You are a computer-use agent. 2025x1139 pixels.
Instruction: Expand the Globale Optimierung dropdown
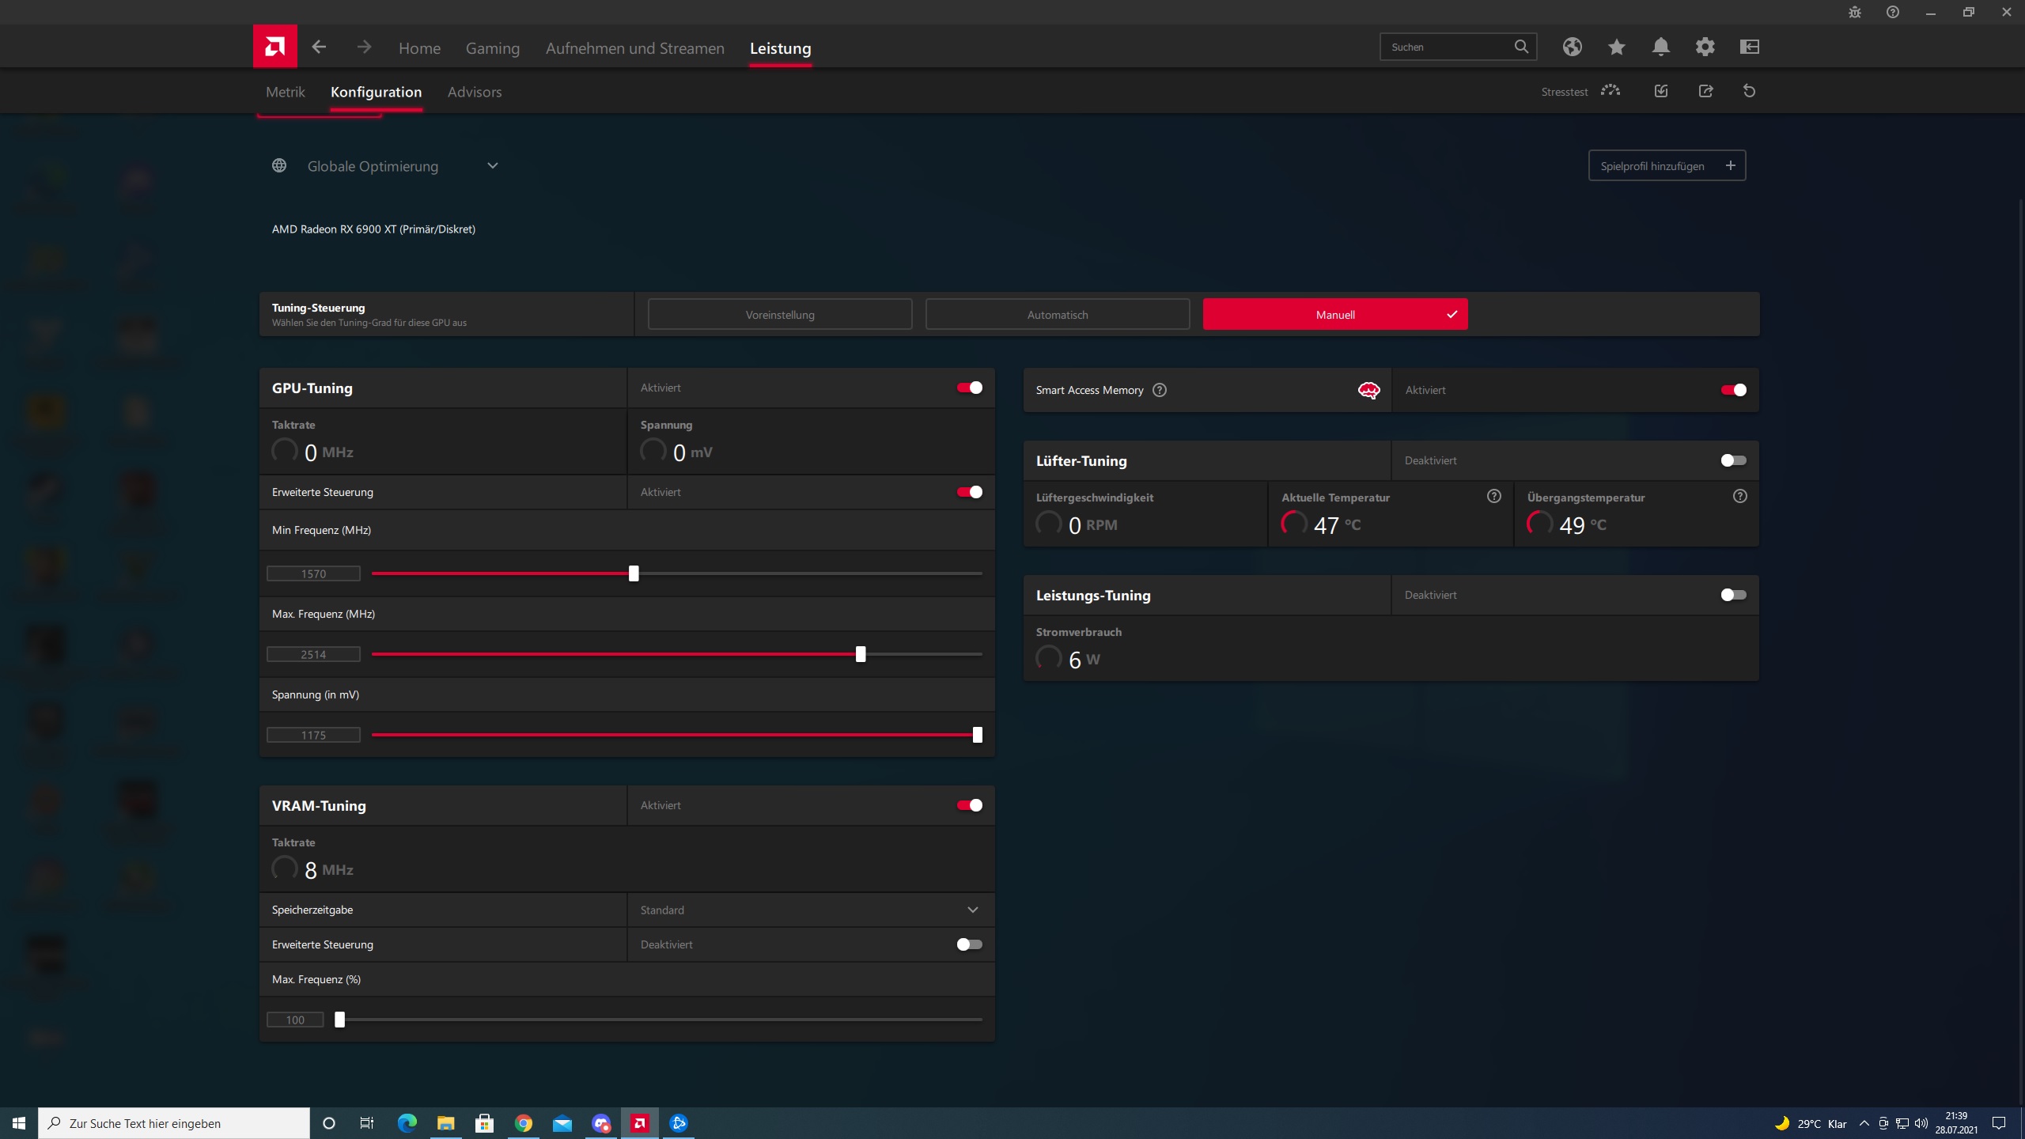[492, 166]
